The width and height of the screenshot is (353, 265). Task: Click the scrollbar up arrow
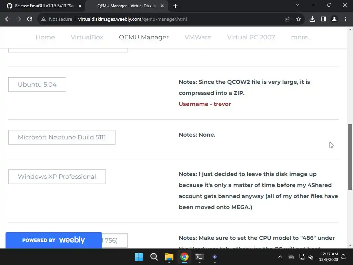click(x=350, y=30)
